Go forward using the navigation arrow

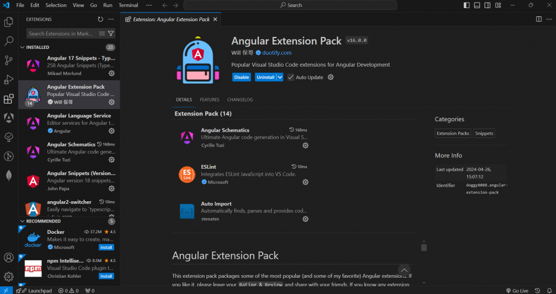click(x=175, y=5)
